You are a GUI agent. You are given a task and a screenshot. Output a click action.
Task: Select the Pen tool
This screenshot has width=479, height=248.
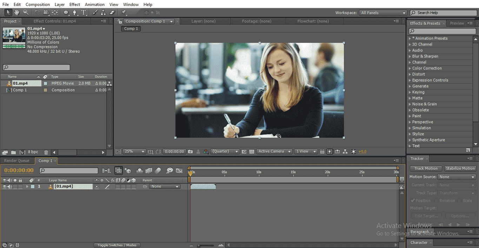coord(75,12)
